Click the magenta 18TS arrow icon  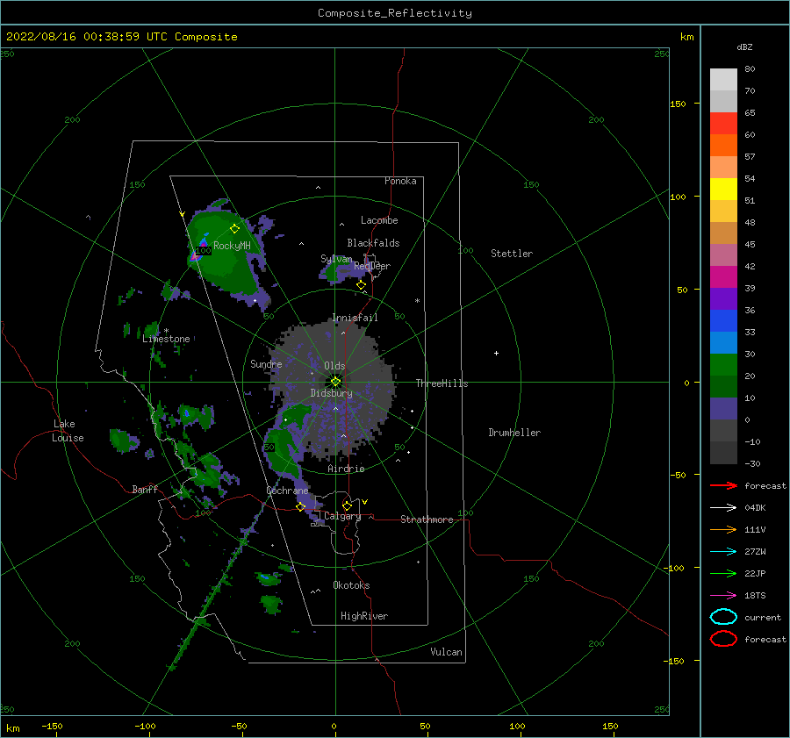723,596
